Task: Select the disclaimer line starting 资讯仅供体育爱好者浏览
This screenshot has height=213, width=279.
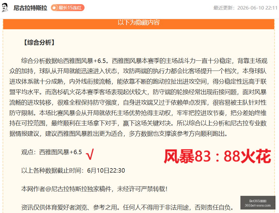Action: click(x=128, y=207)
